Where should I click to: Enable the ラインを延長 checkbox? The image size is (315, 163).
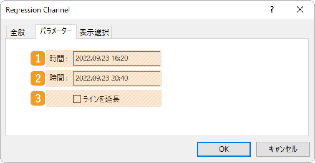coord(77,99)
